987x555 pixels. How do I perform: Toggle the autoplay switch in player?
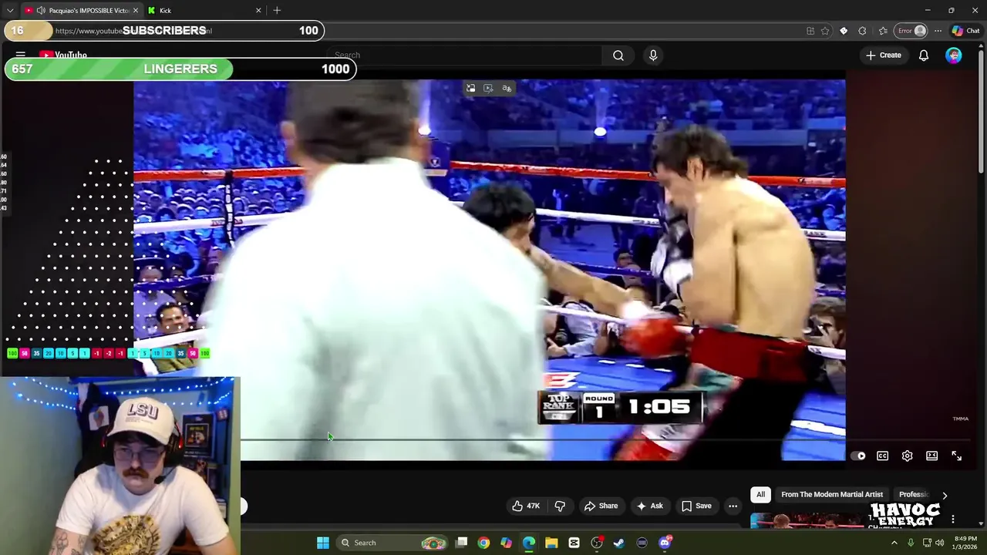click(858, 456)
